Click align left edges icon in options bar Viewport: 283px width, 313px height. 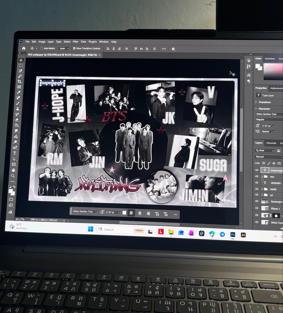tap(108, 49)
